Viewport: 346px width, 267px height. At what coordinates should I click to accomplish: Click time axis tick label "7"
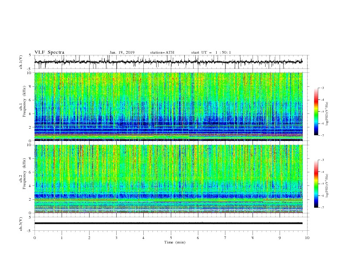[x=225, y=238]
